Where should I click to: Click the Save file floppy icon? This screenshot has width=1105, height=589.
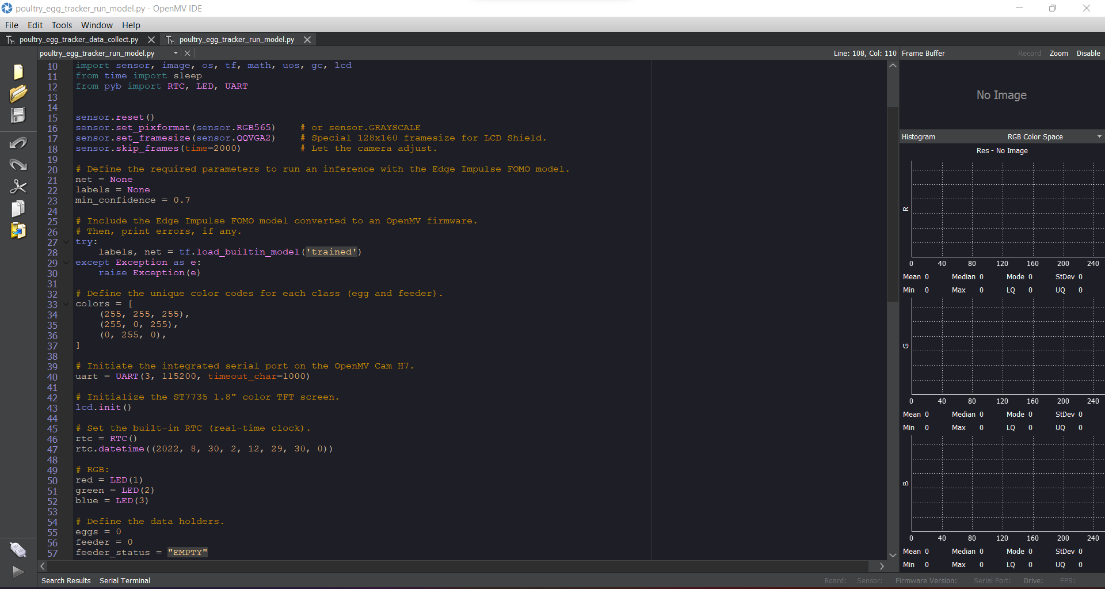[18, 116]
